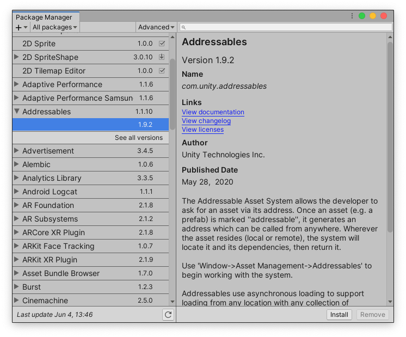This screenshot has width=406, height=337.
Task: Select the Android Logcat package name
Action: coord(50,192)
